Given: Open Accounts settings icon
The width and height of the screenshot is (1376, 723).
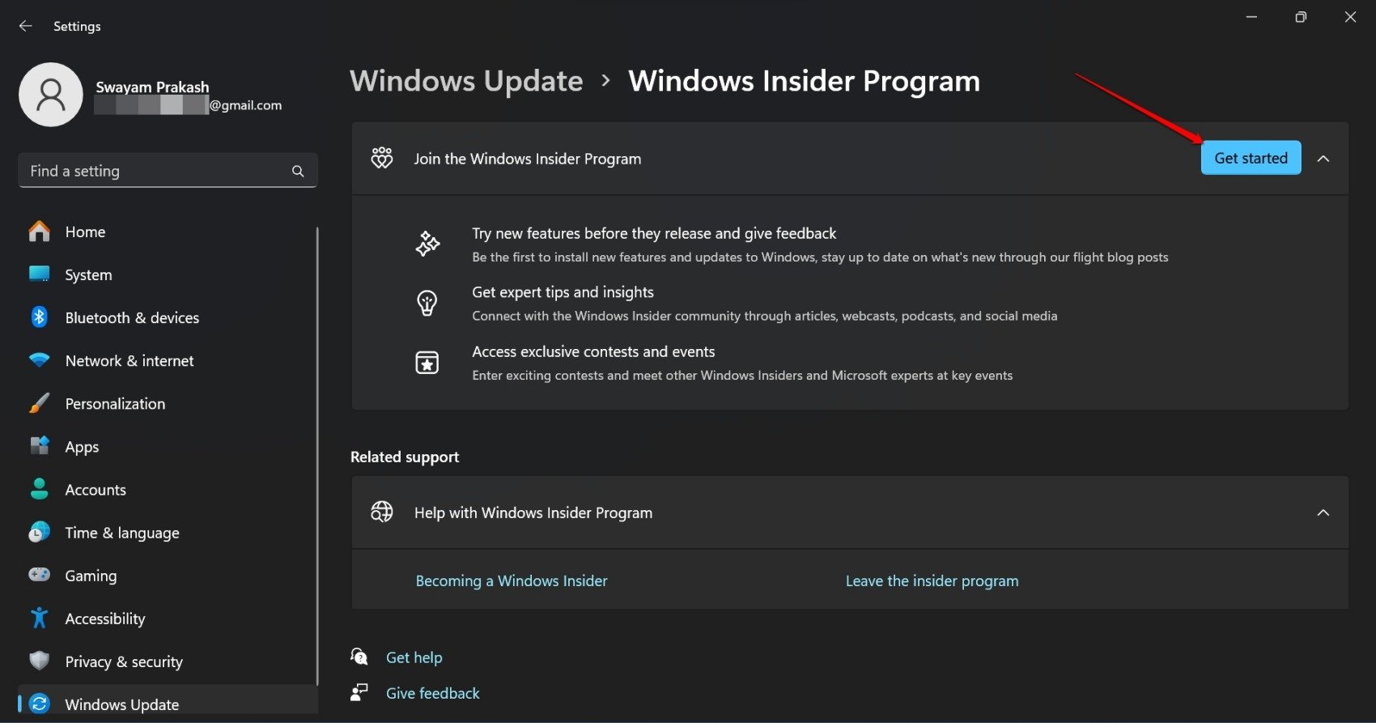Looking at the screenshot, I should click(39, 489).
